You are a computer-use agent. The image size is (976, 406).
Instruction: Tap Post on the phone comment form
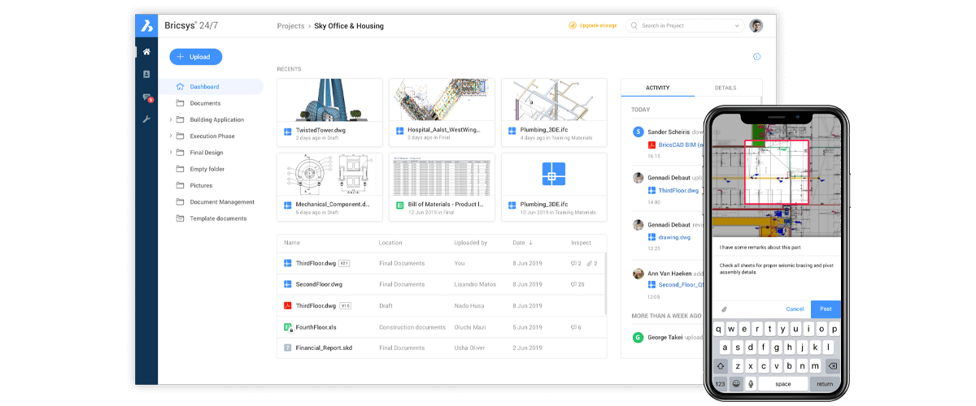tap(826, 309)
